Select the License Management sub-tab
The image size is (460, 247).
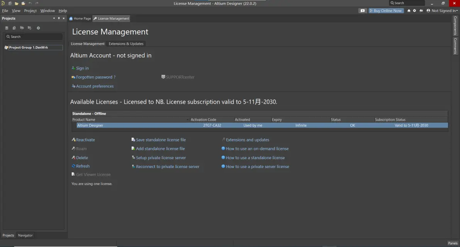(x=88, y=44)
